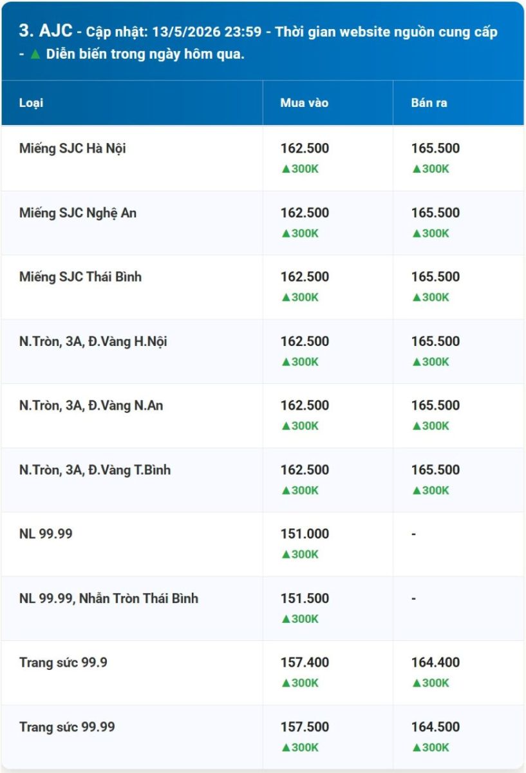Select the Miếng SJC Hà Nội row label
The width and height of the screenshot is (526, 773).
point(73,148)
